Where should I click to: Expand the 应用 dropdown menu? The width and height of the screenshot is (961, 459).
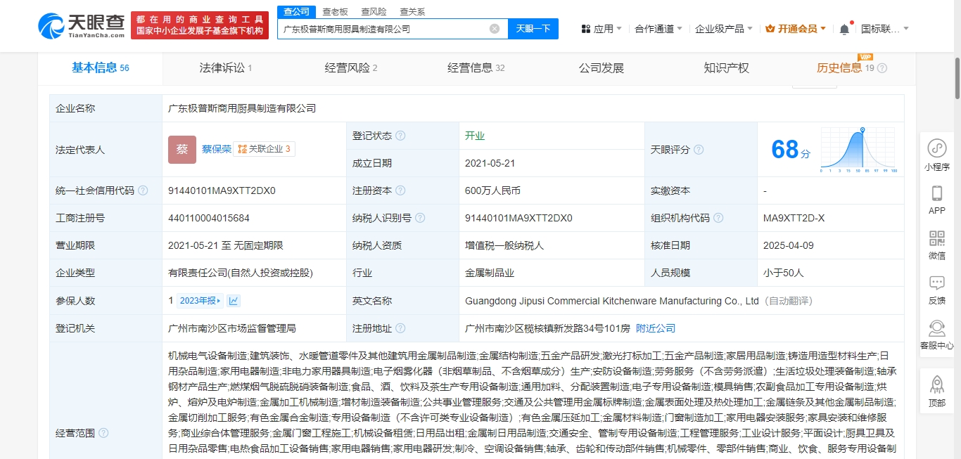(x=619, y=29)
